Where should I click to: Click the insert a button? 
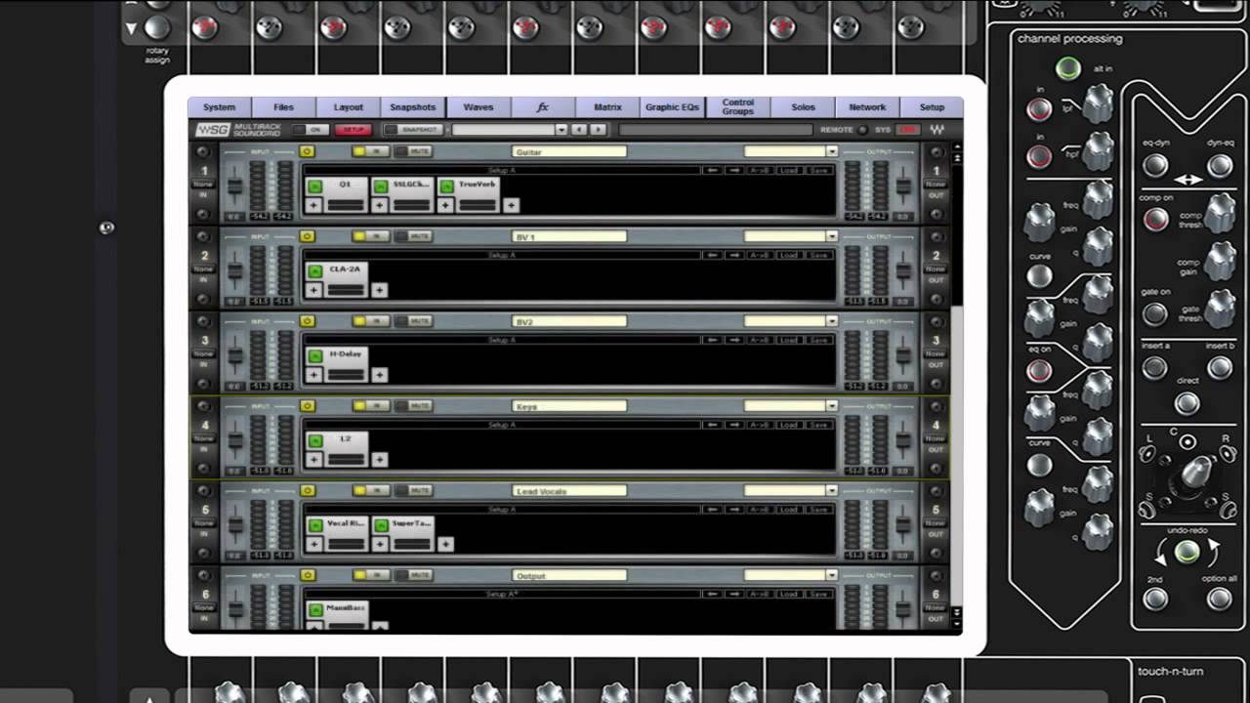coord(1155,367)
